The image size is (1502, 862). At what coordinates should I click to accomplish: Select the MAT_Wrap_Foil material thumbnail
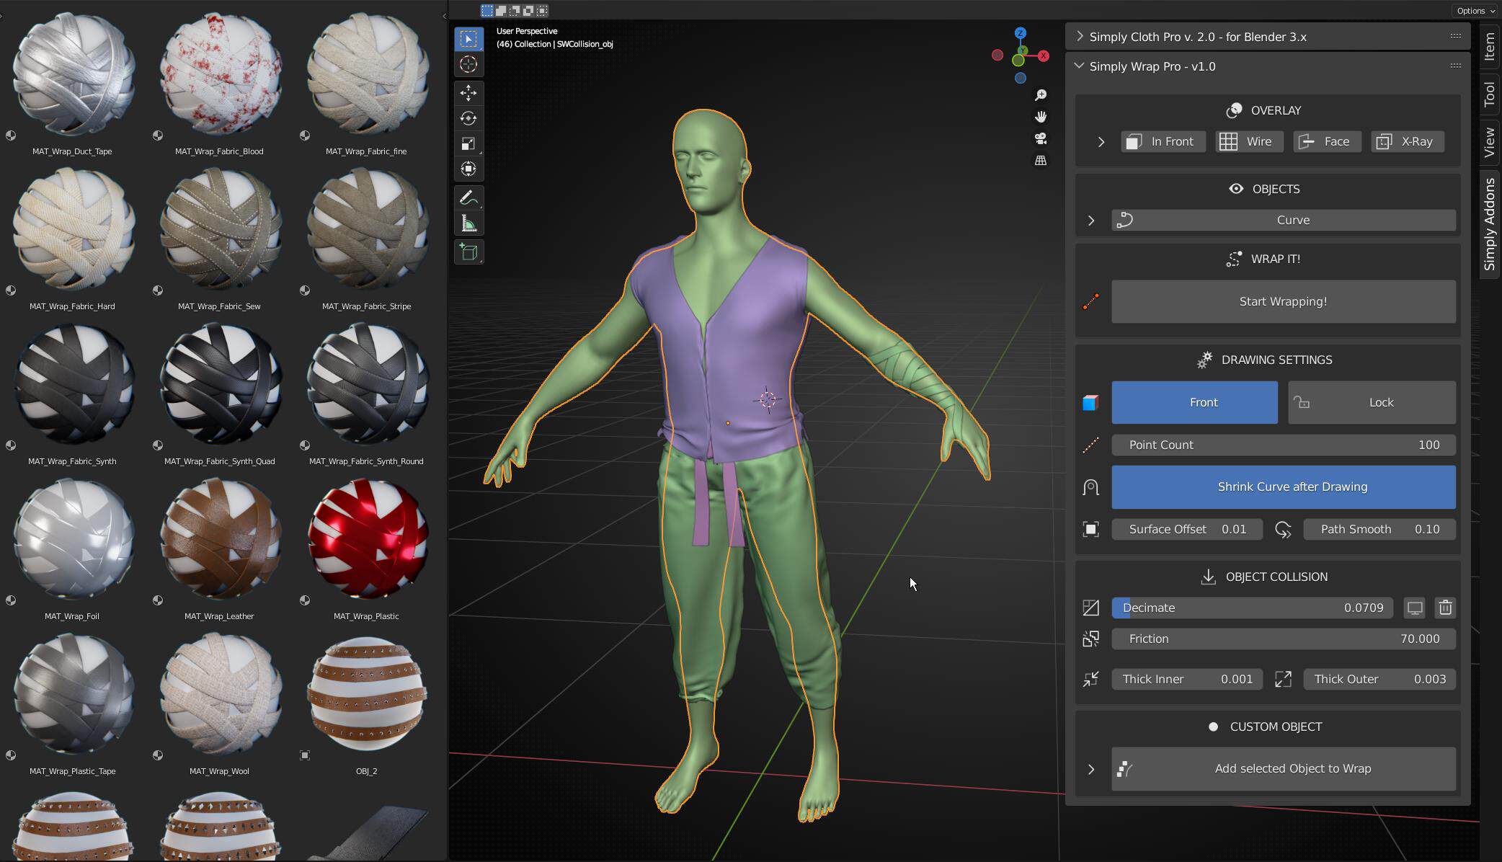74,539
